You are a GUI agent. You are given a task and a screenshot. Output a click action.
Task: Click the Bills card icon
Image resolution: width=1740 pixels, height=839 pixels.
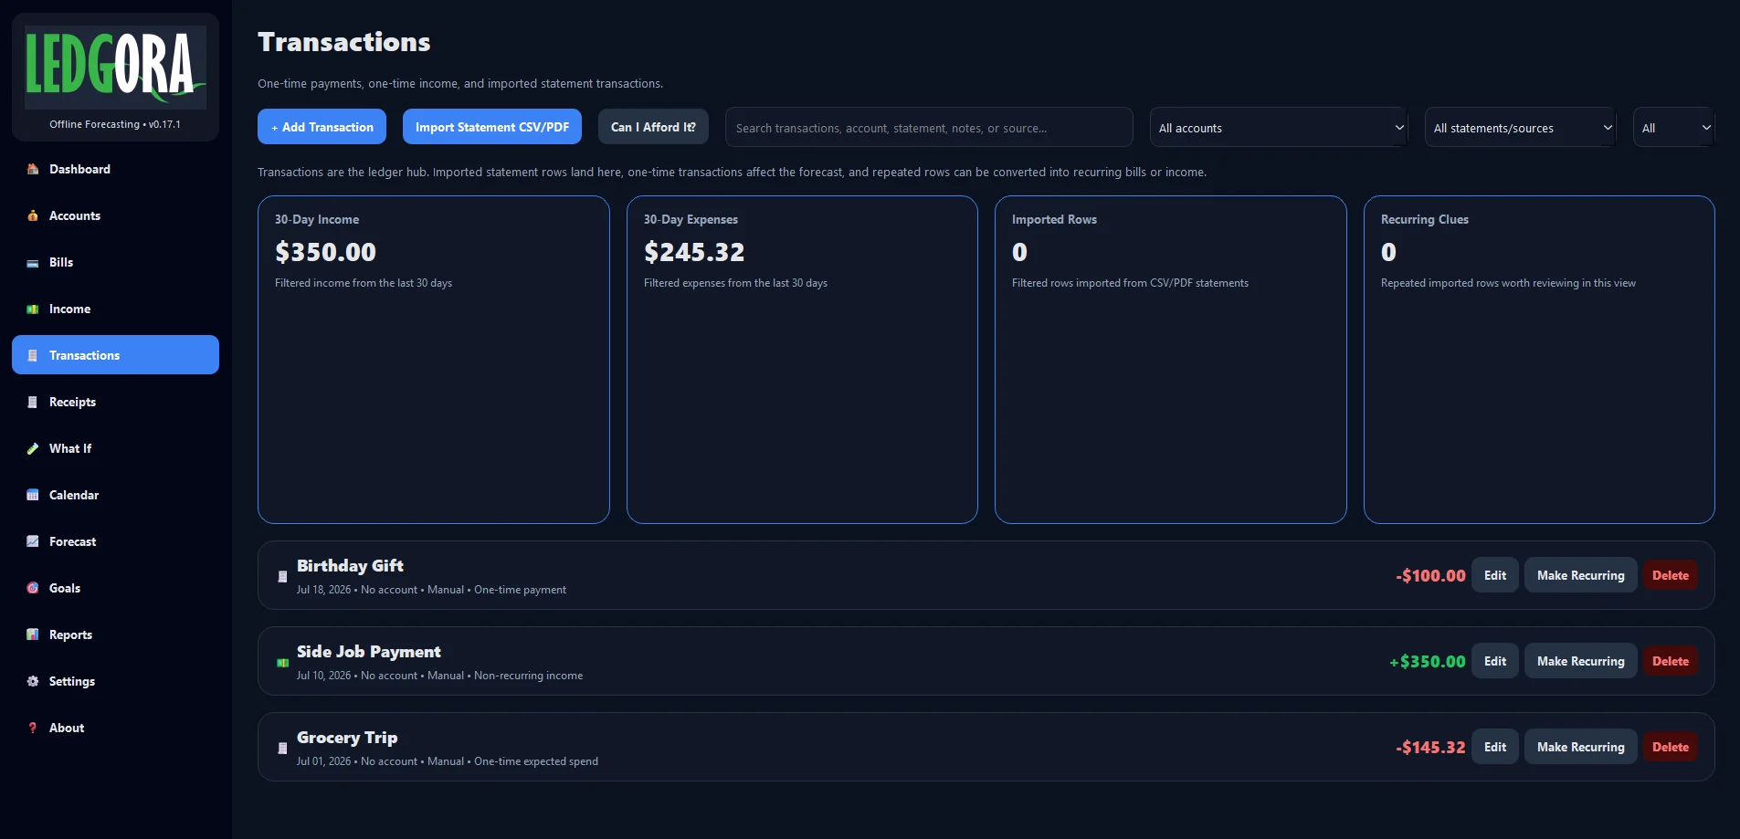coord(33,263)
